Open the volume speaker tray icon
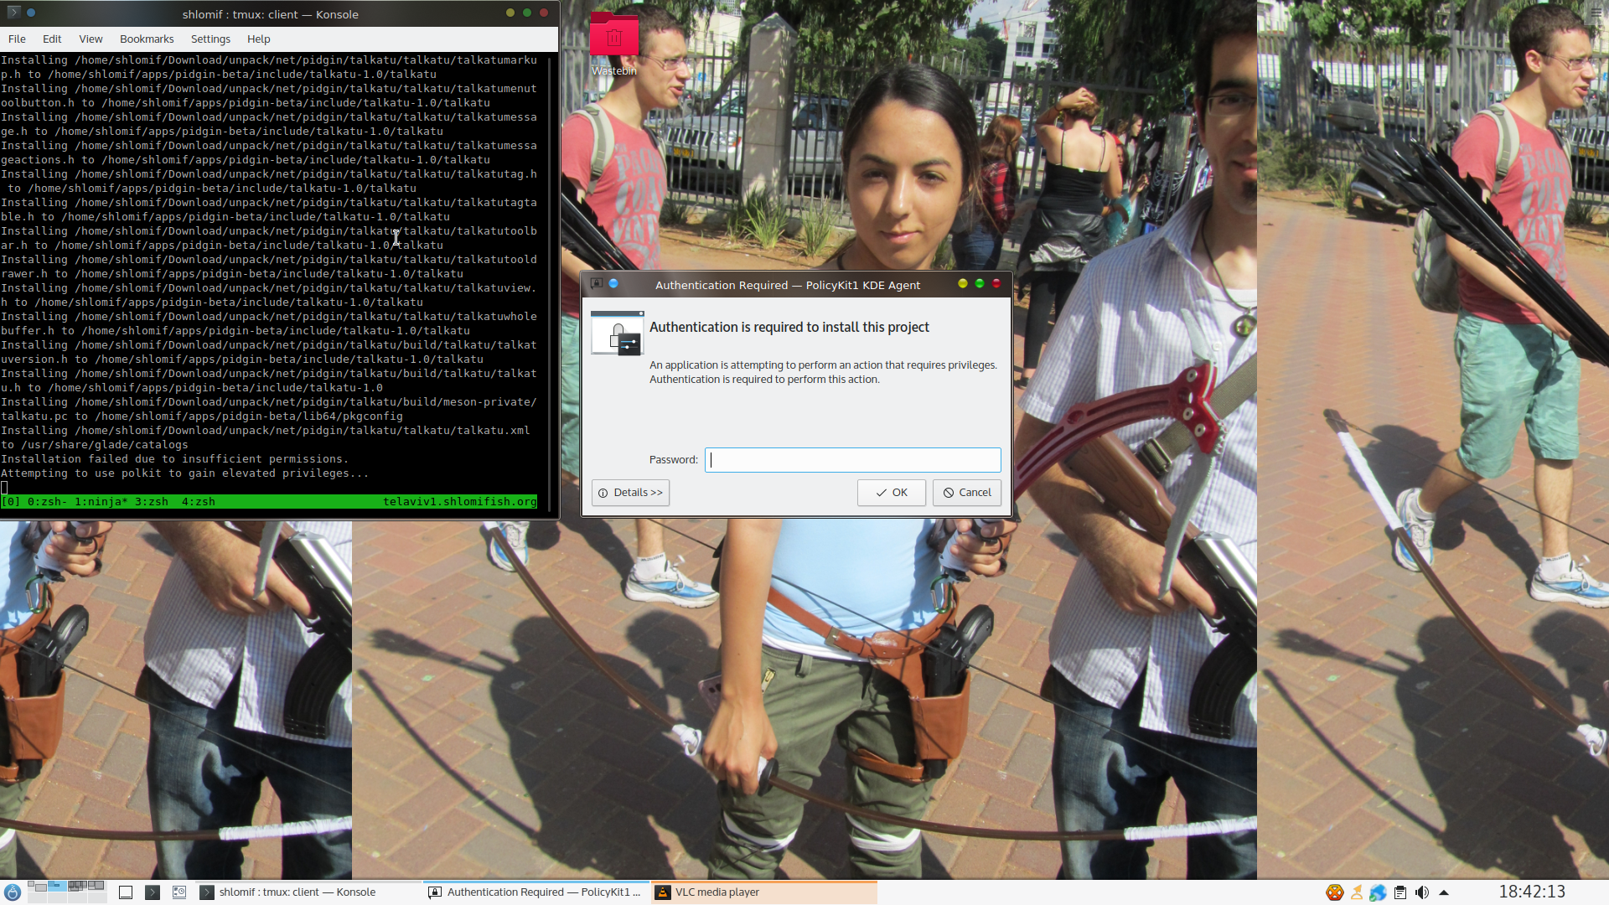The image size is (1609, 905). coord(1421,892)
